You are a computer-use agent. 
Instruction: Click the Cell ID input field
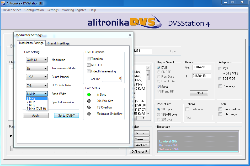pyautogui.click(x=112, y=79)
